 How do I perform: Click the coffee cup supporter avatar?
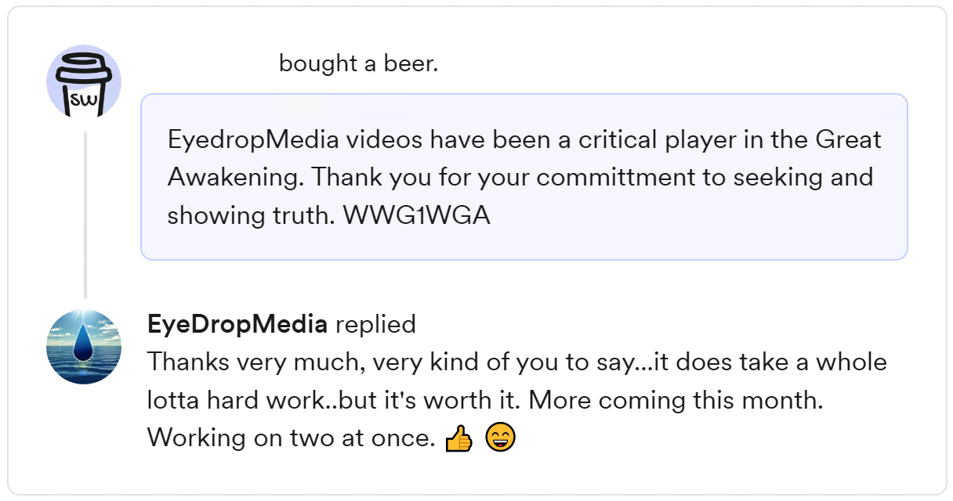click(x=84, y=82)
